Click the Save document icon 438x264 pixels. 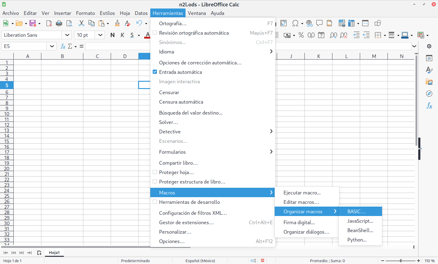33,23
